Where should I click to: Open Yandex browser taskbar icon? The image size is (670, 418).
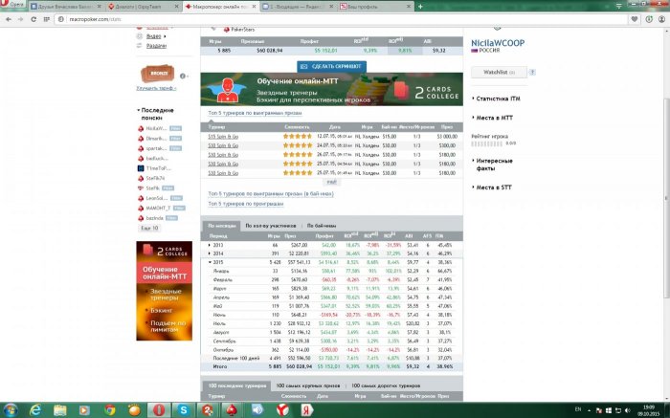tap(281, 410)
